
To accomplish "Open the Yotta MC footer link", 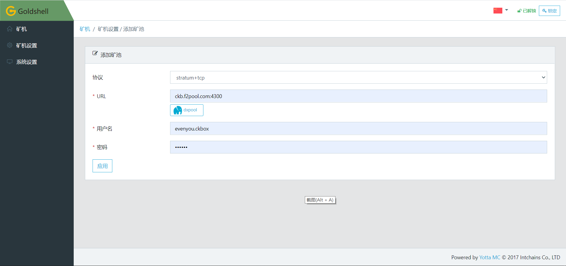I will coord(489,257).
